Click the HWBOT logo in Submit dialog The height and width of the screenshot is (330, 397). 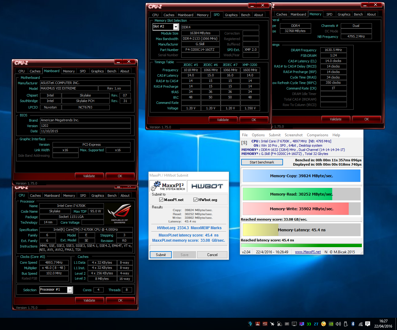pos(207,186)
